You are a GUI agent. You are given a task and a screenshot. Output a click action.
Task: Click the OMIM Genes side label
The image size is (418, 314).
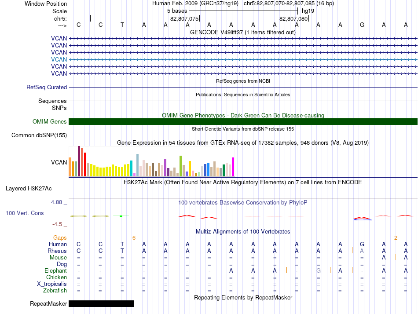[x=49, y=121]
